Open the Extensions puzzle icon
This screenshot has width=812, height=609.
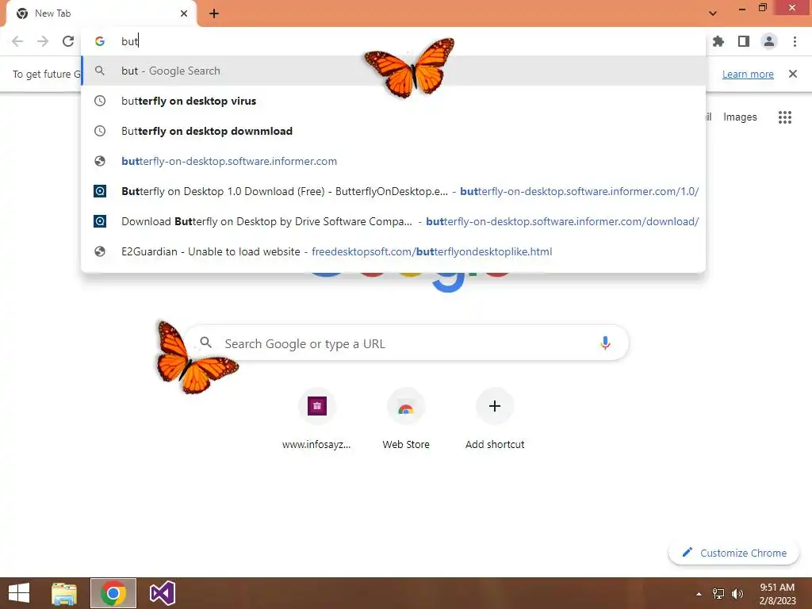pyautogui.click(x=718, y=41)
